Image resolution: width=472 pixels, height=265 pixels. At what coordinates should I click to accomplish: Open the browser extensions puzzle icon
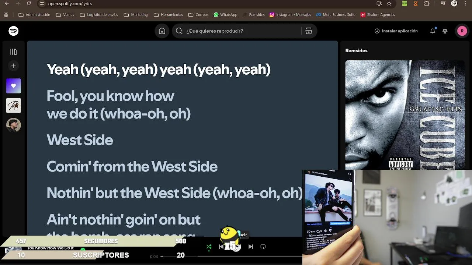[427, 4]
